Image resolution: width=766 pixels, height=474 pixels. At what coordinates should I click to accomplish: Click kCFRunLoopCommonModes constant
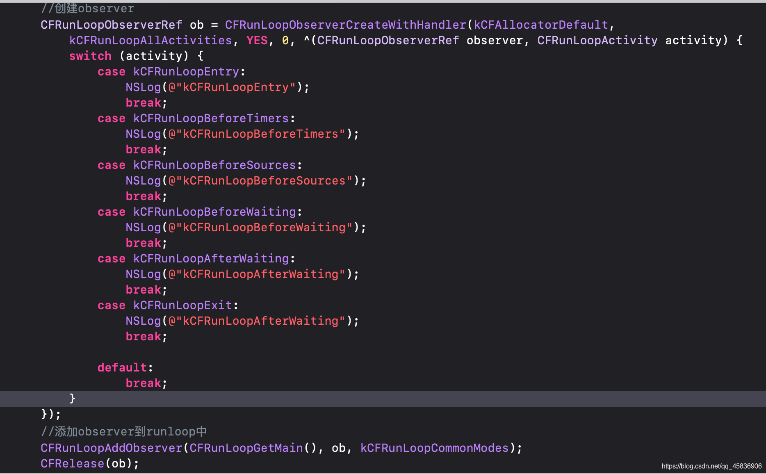pyautogui.click(x=435, y=448)
